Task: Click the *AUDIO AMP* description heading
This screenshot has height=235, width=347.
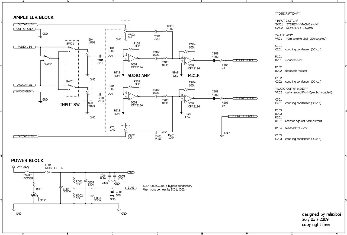Action: coord(284,35)
